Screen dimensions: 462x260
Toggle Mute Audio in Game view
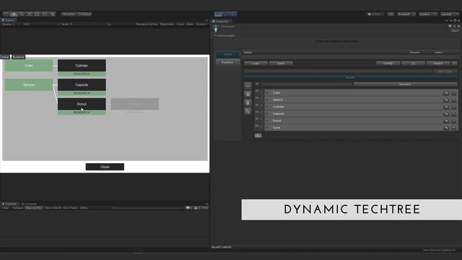[x=167, y=24]
